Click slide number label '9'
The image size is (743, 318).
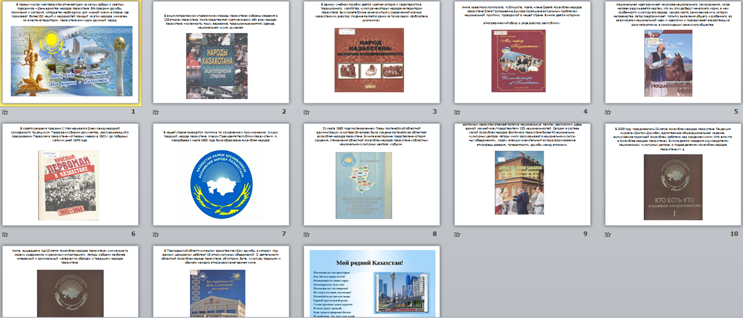click(586, 234)
